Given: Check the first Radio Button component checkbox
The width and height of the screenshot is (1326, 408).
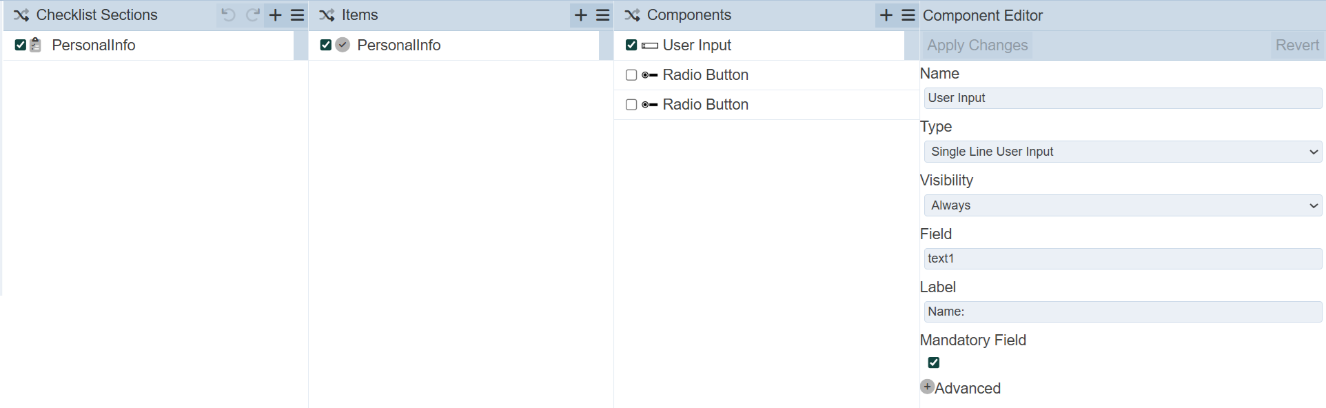Looking at the screenshot, I should 631,75.
